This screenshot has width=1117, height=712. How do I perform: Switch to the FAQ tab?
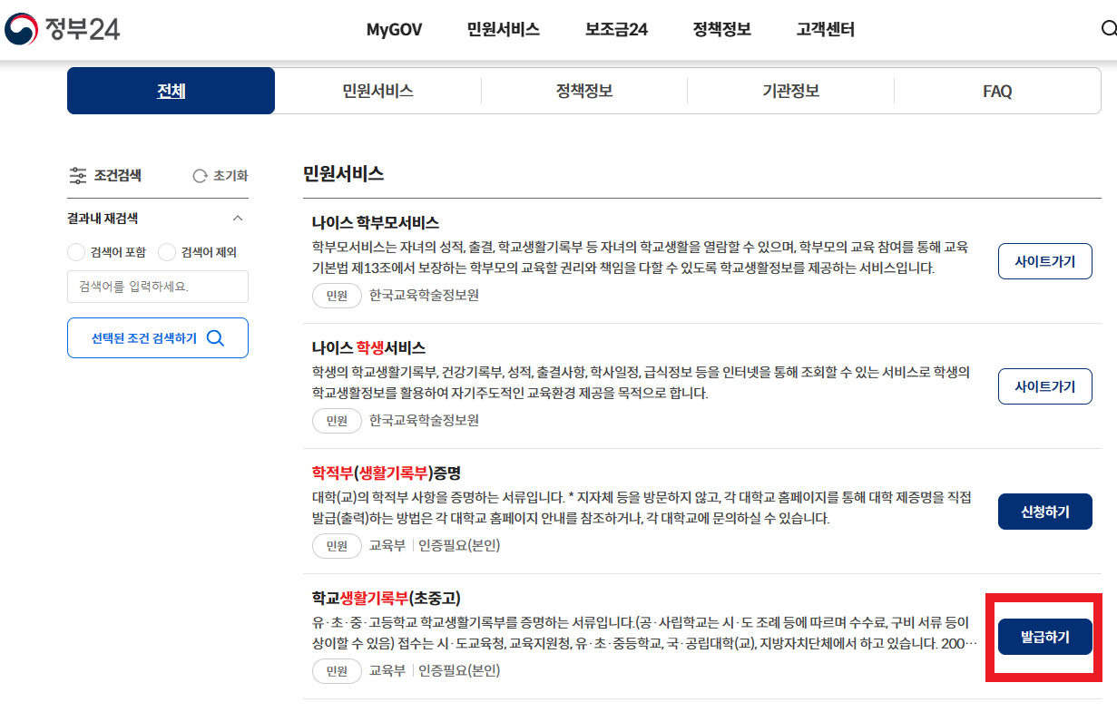pyautogui.click(x=997, y=91)
